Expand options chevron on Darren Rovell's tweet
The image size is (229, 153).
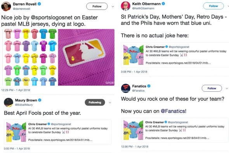click(113, 7)
